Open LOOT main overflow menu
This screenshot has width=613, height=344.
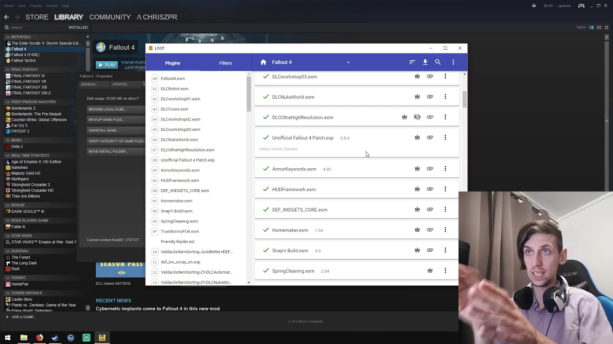(x=453, y=62)
